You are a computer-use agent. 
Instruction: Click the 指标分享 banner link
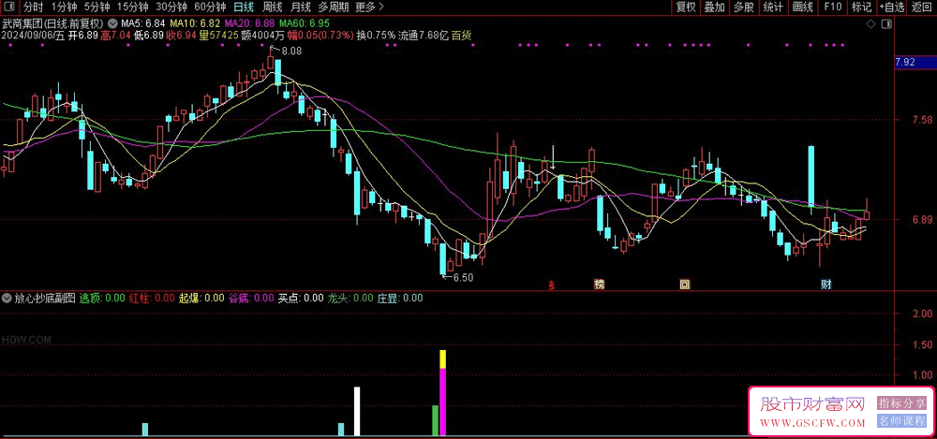coord(901,403)
